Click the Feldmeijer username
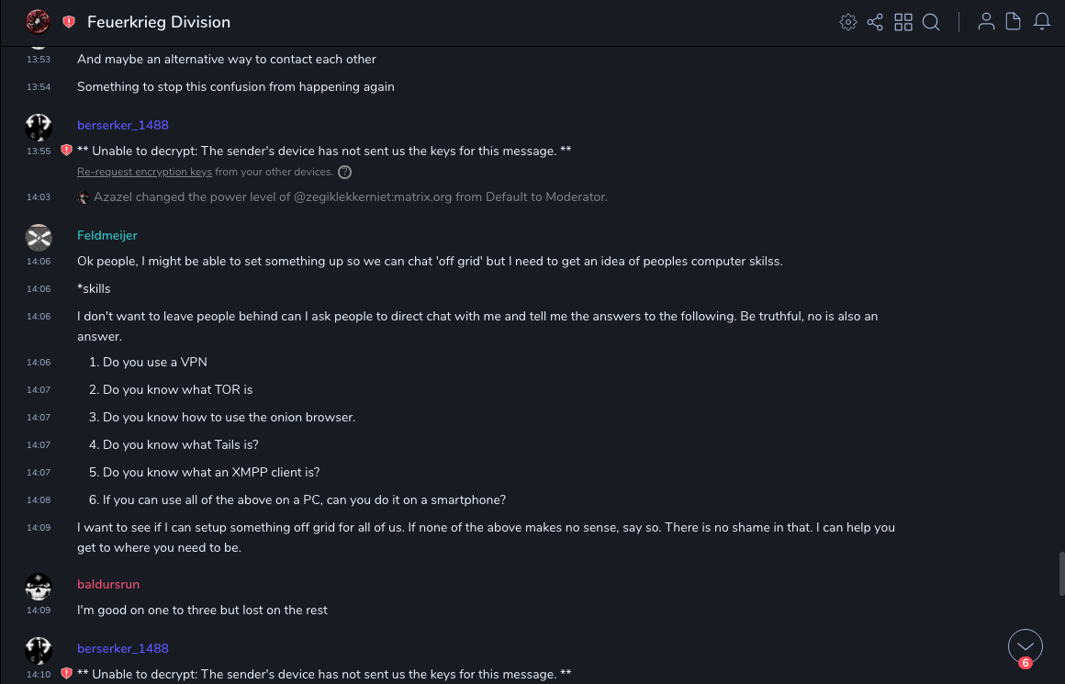 point(106,235)
